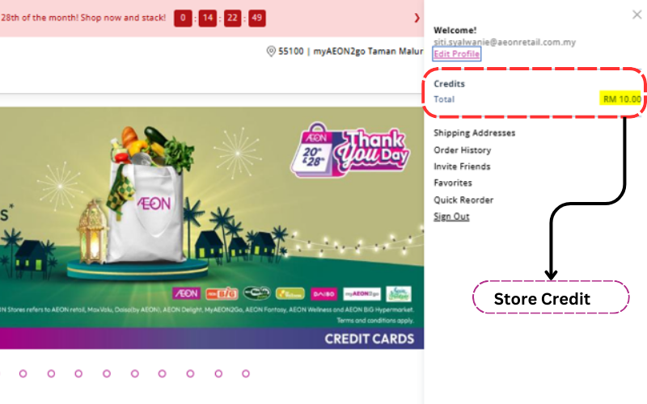Select the leftmost visible carousel dot

tap(23, 373)
